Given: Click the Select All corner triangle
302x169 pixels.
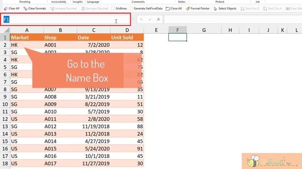Looking at the screenshot, I should pyautogui.click(x=7, y=30).
